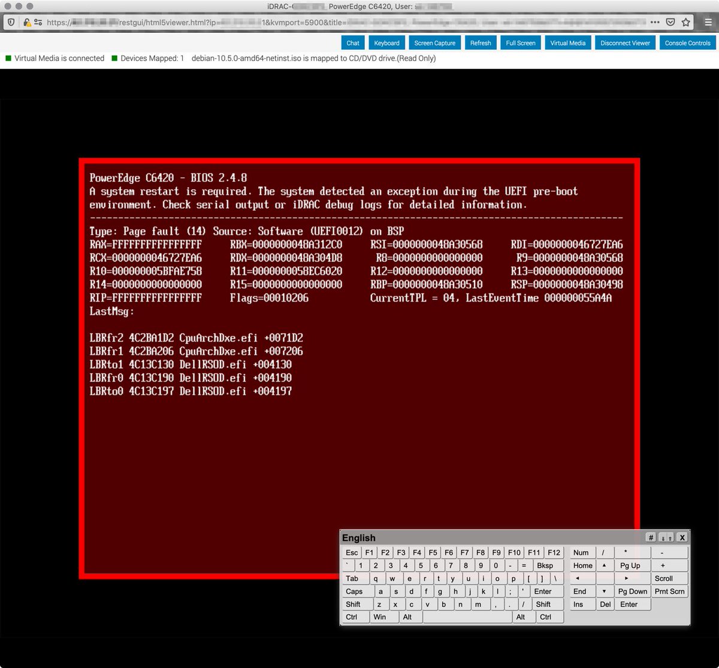Toggle the Num lock key
719x668 pixels.
[x=581, y=552]
